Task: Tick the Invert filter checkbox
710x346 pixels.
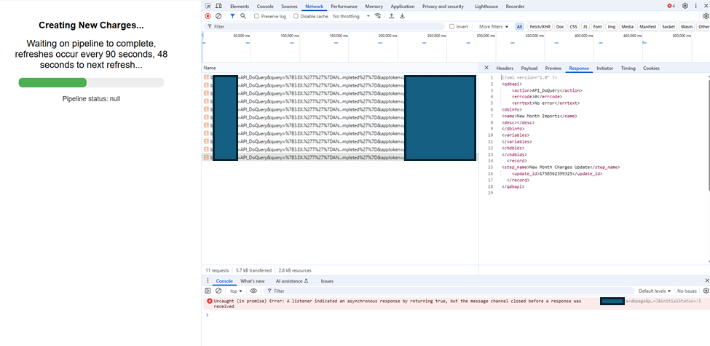Action: coord(452,26)
